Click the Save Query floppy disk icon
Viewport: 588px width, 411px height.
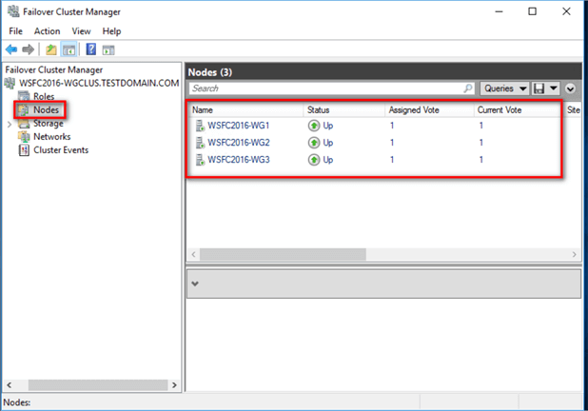539,88
